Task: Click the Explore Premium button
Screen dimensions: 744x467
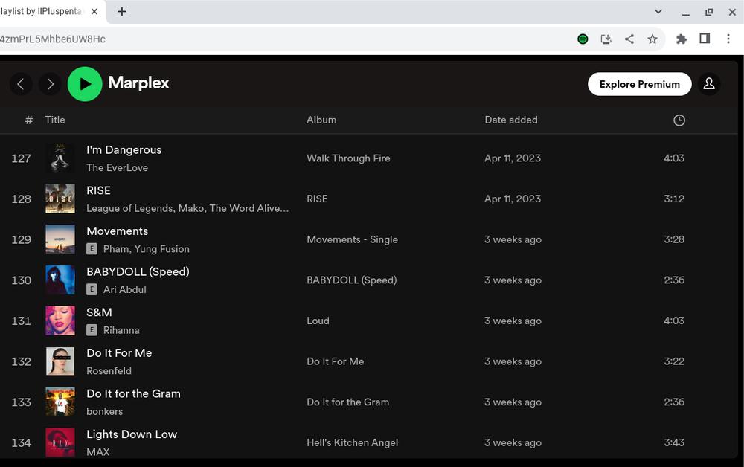Action: (639, 84)
